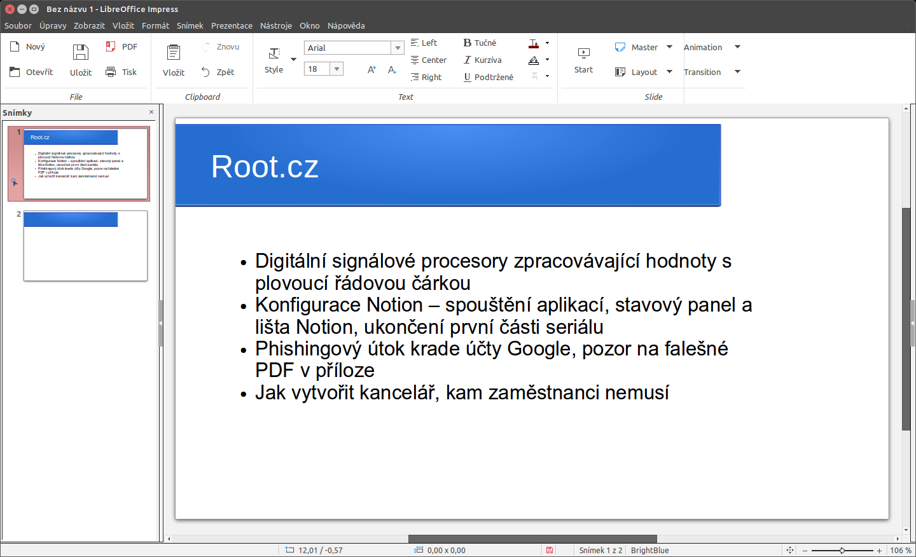Increase the font size
The image size is (916, 557).
click(x=371, y=70)
